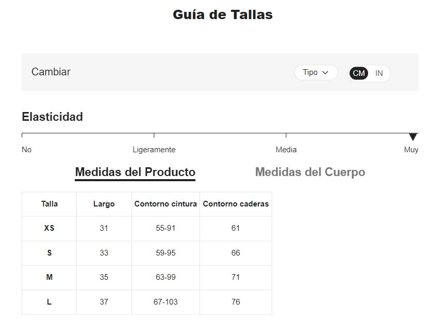Switch units to IN
Viewport: 447px width, 334px height.
(x=379, y=73)
